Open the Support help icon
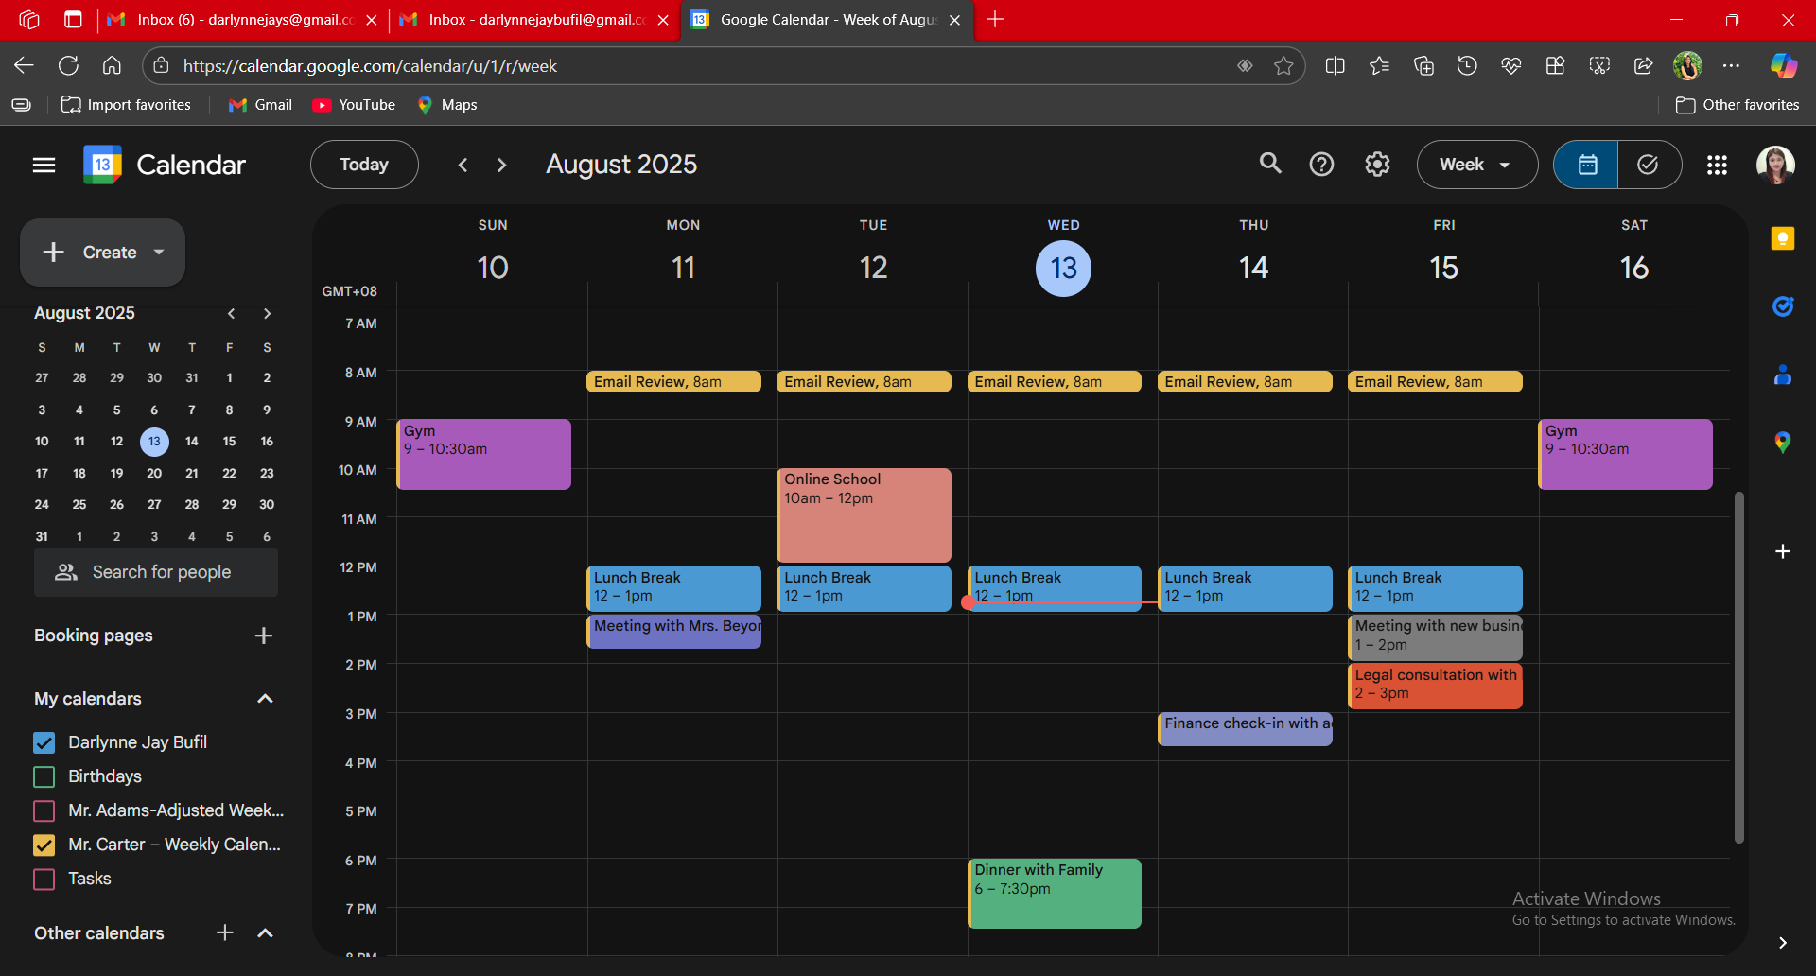This screenshot has width=1816, height=976. point(1321,165)
